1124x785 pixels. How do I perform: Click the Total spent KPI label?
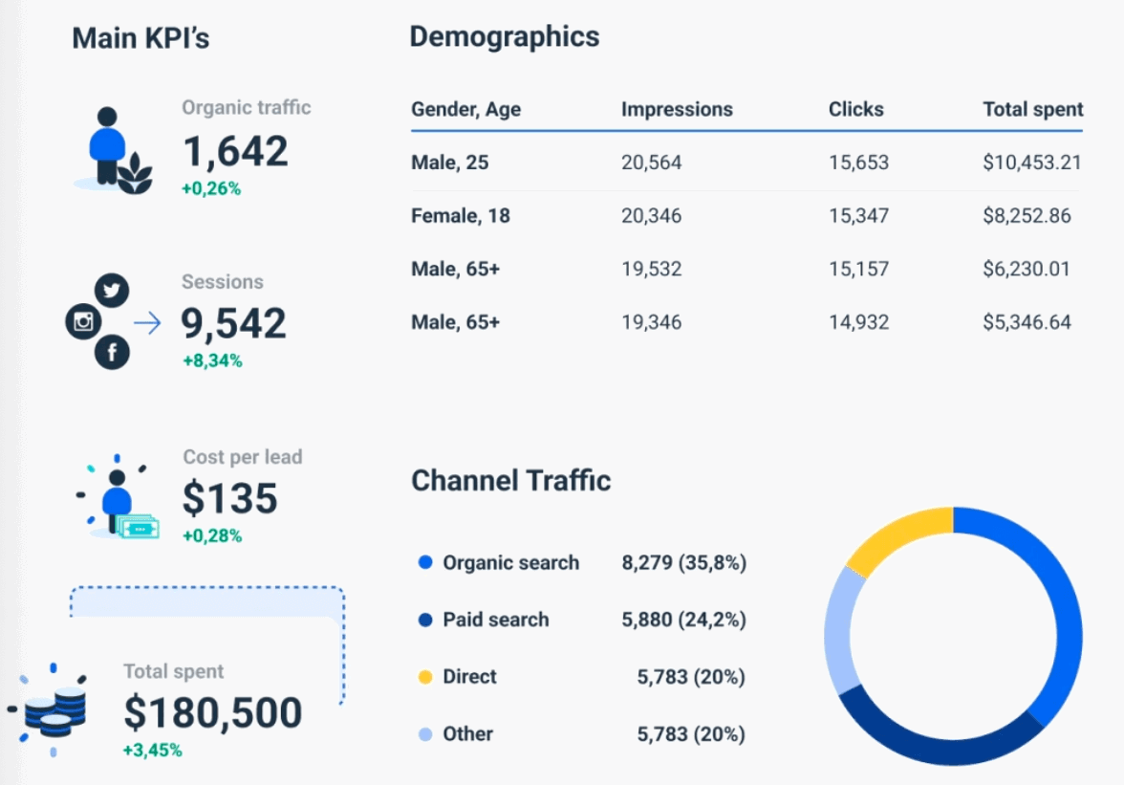pos(173,672)
